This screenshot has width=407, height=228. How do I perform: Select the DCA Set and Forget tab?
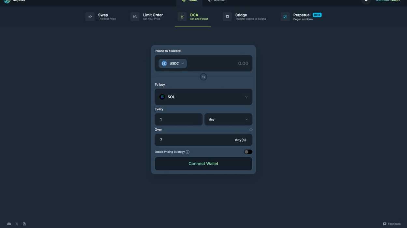point(193,17)
